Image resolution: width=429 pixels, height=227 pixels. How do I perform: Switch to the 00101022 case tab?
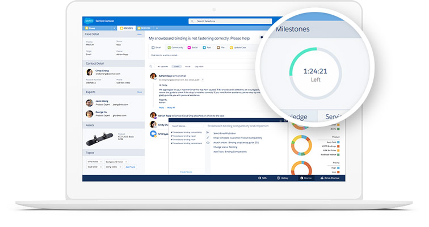(x=145, y=28)
